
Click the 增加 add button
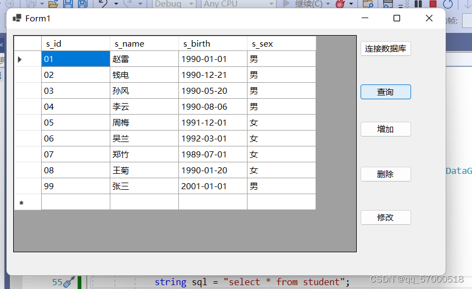(x=386, y=129)
